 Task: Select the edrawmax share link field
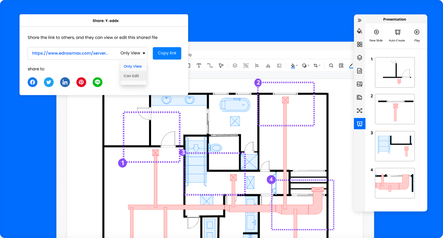point(70,53)
